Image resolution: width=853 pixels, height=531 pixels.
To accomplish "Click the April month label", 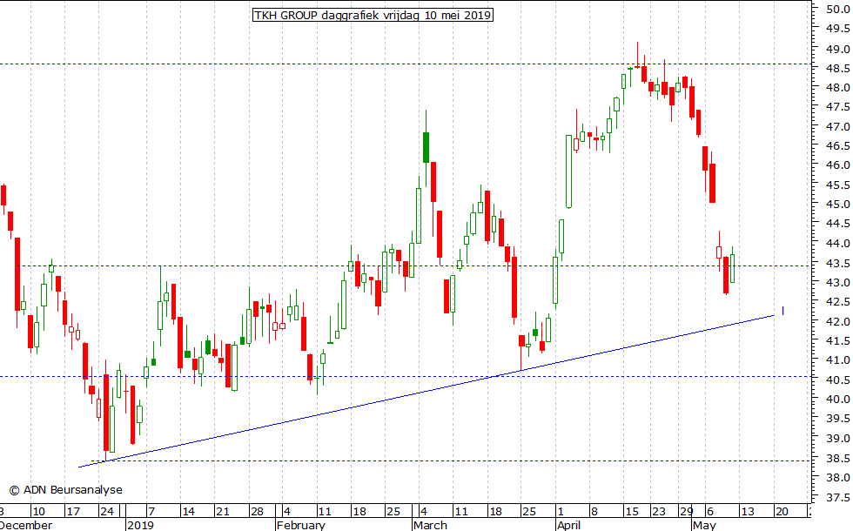I will pyautogui.click(x=568, y=526).
